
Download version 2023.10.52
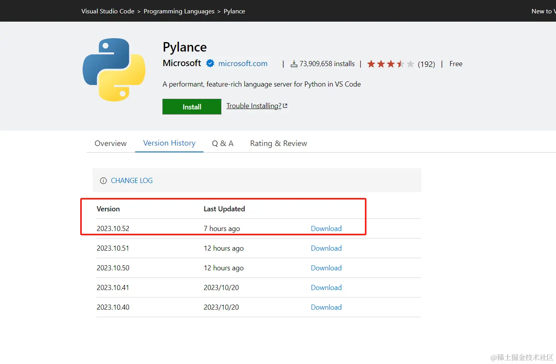(x=326, y=229)
